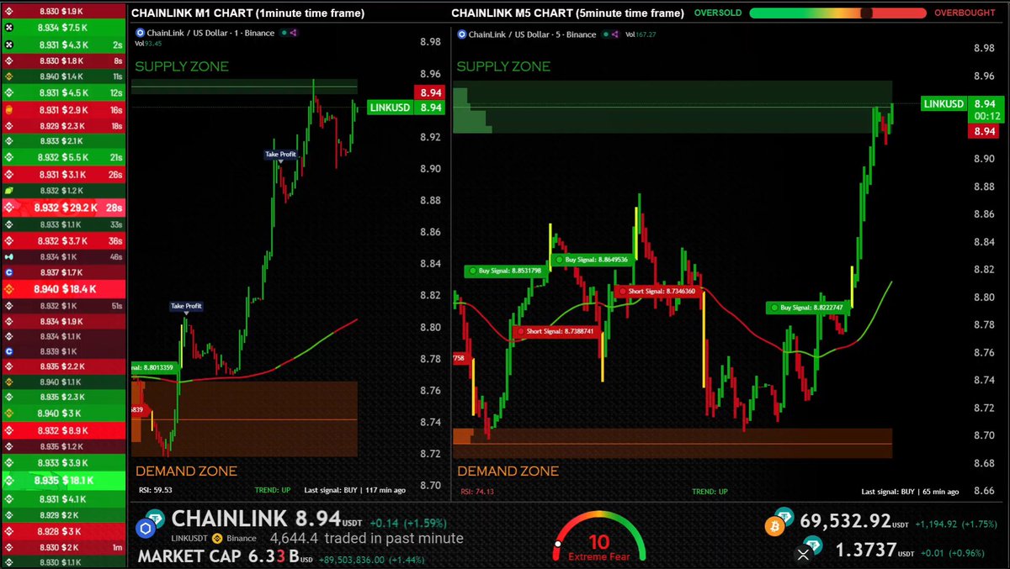Click the exchange icon on 8.932 $8.9K row

(x=9, y=429)
